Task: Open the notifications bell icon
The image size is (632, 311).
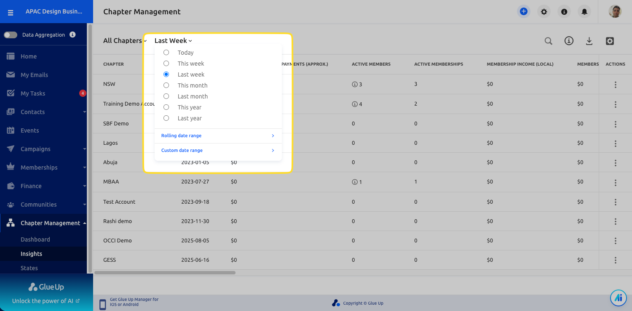Action: coord(584,12)
